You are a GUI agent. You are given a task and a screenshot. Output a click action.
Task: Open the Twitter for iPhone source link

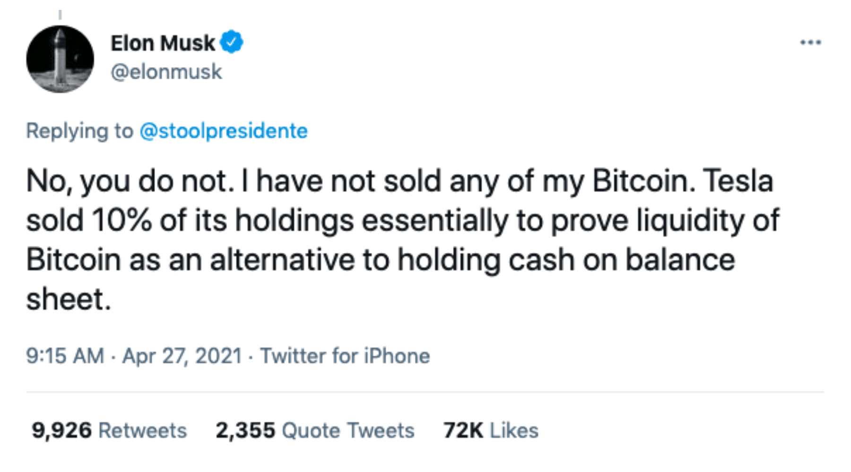click(x=345, y=356)
